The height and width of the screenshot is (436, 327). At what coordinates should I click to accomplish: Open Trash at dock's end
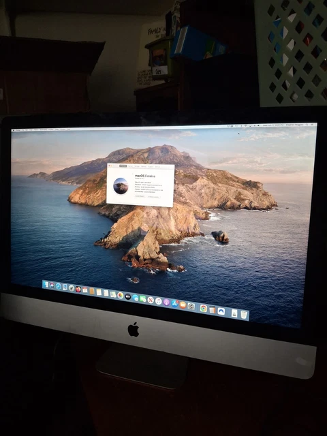point(244,315)
